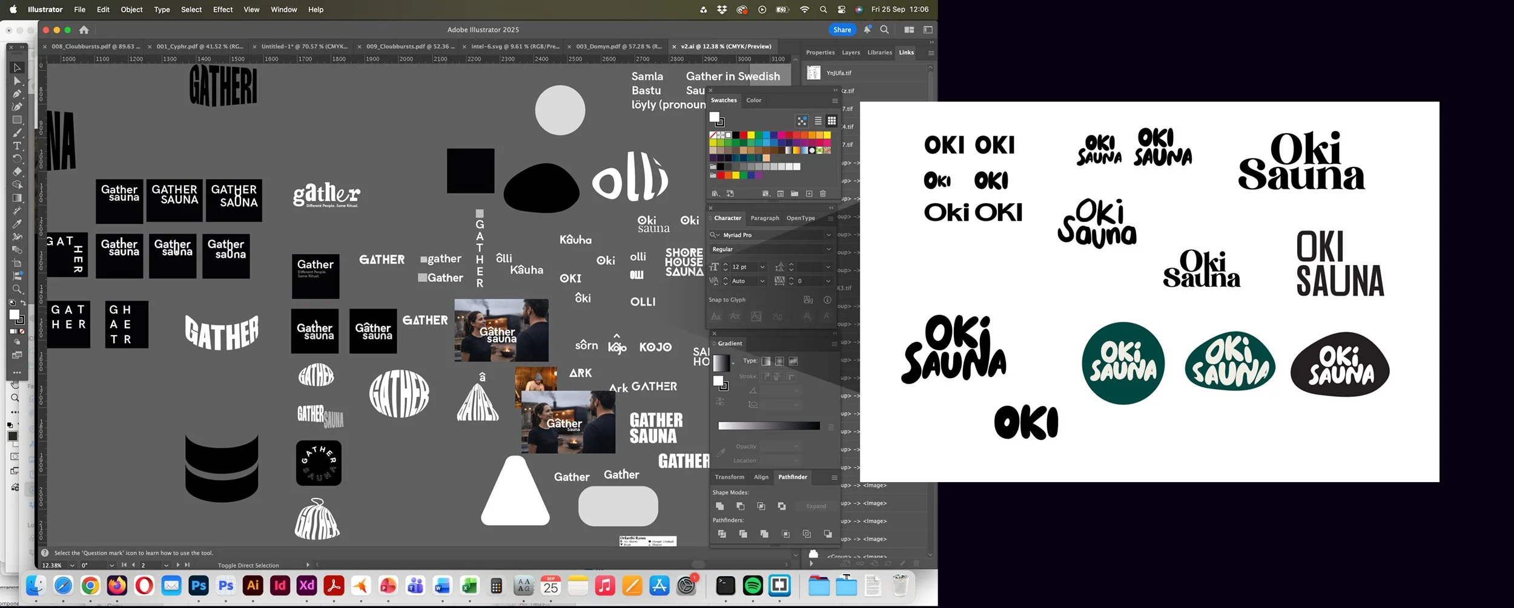
Task: Click the Expand button in Pathfinder
Action: tap(816, 506)
